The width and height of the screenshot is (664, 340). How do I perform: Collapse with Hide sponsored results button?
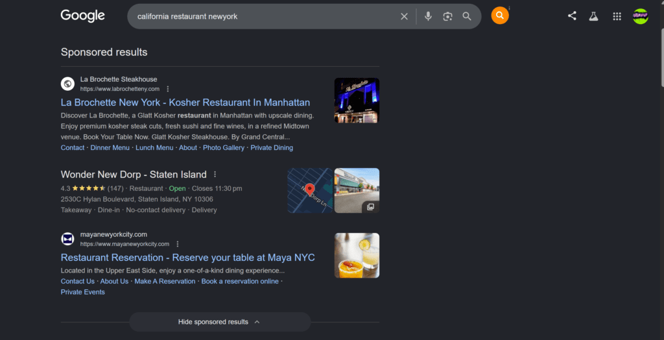click(x=220, y=322)
